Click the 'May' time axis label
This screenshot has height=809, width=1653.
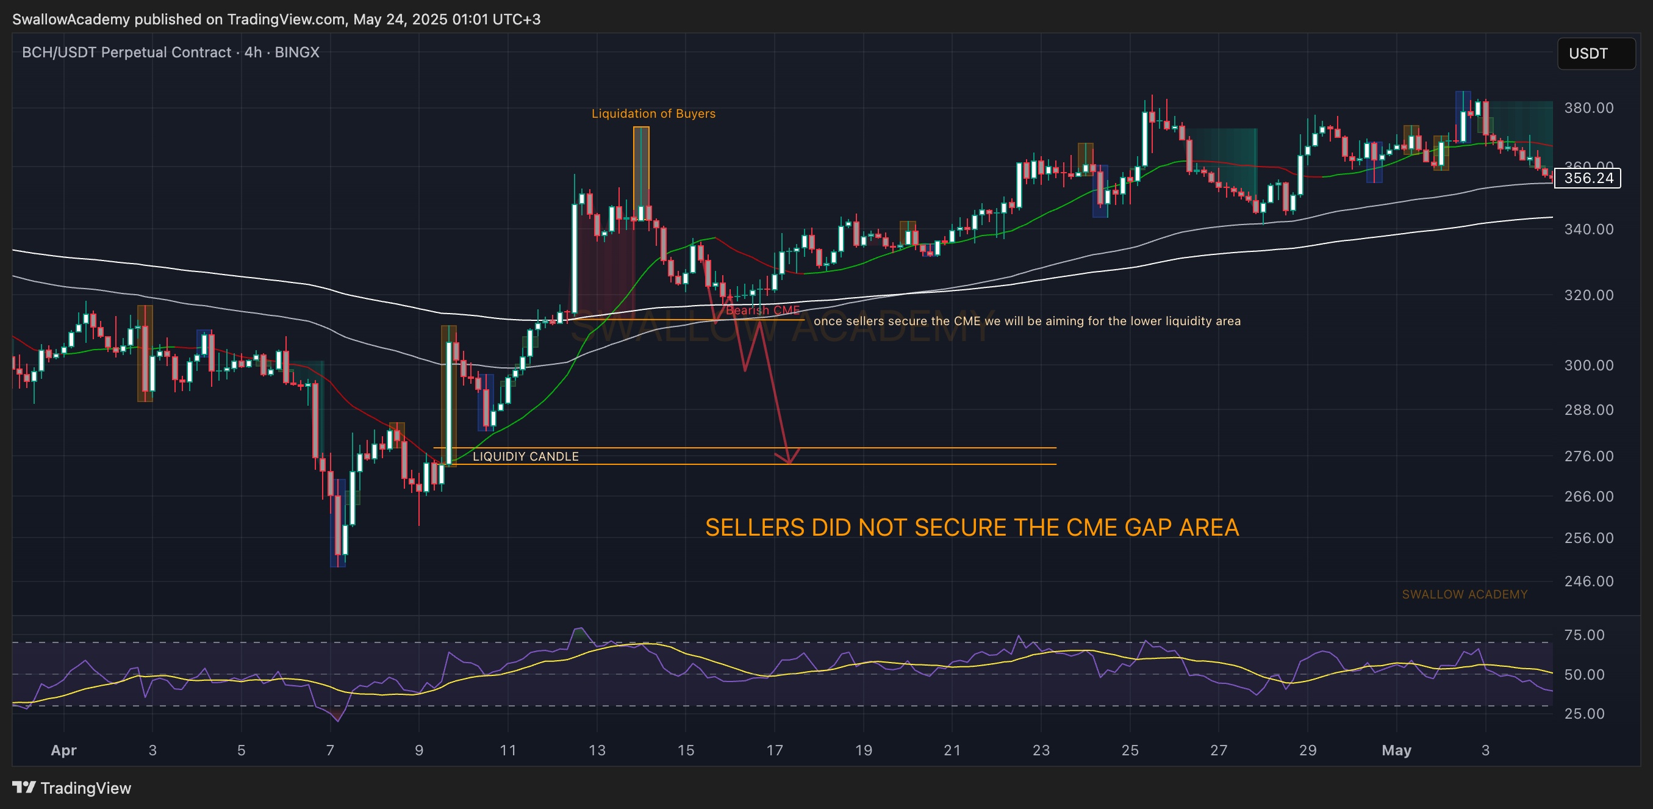click(1396, 750)
